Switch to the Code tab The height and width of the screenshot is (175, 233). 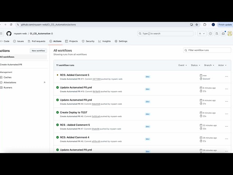[5, 41]
